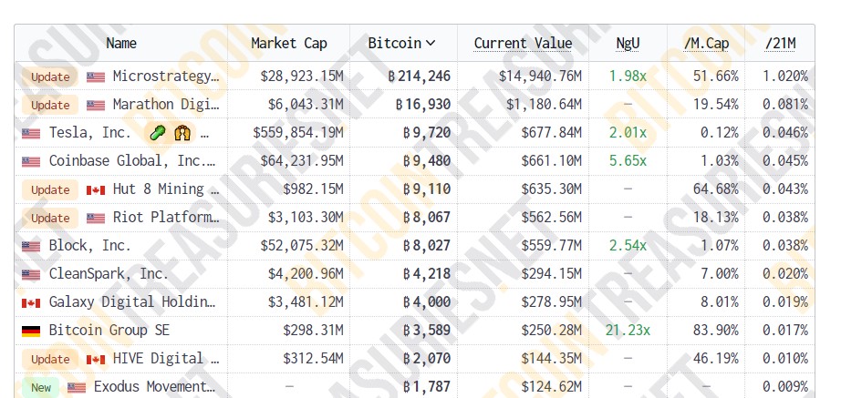Click the German flag beside Bitcoin Group SE
The height and width of the screenshot is (398, 841).
tap(31, 331)
